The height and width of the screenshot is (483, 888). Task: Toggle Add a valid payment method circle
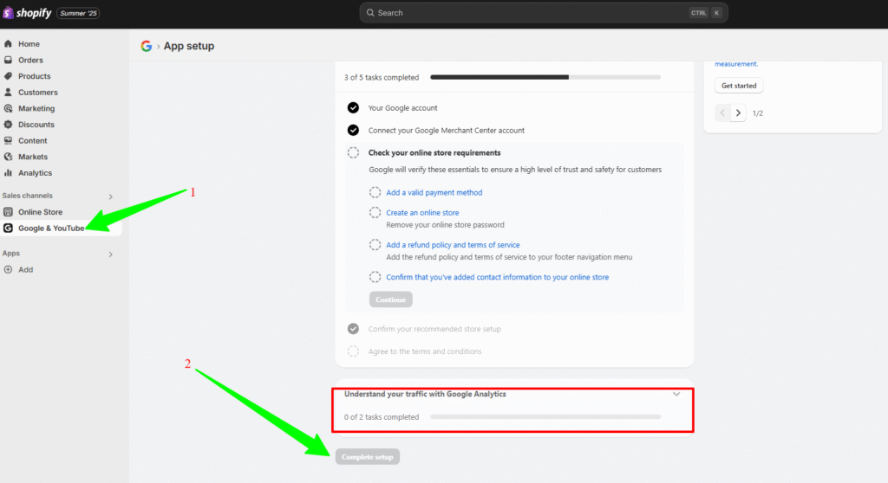point(375,192)
